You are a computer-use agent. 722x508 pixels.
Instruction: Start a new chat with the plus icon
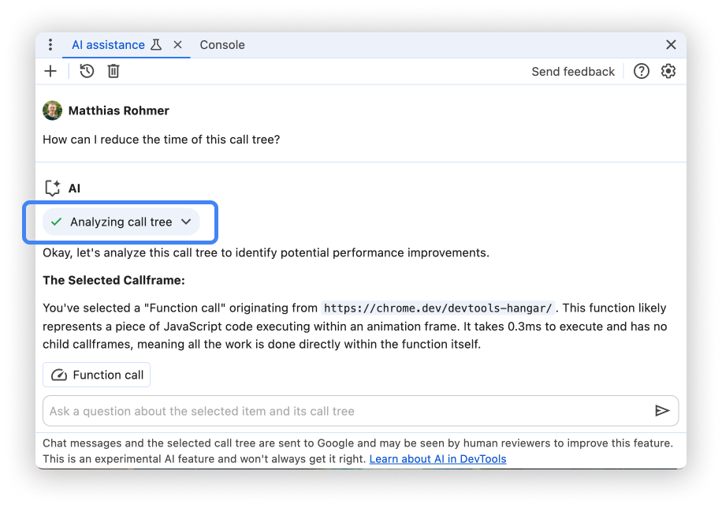50,71
